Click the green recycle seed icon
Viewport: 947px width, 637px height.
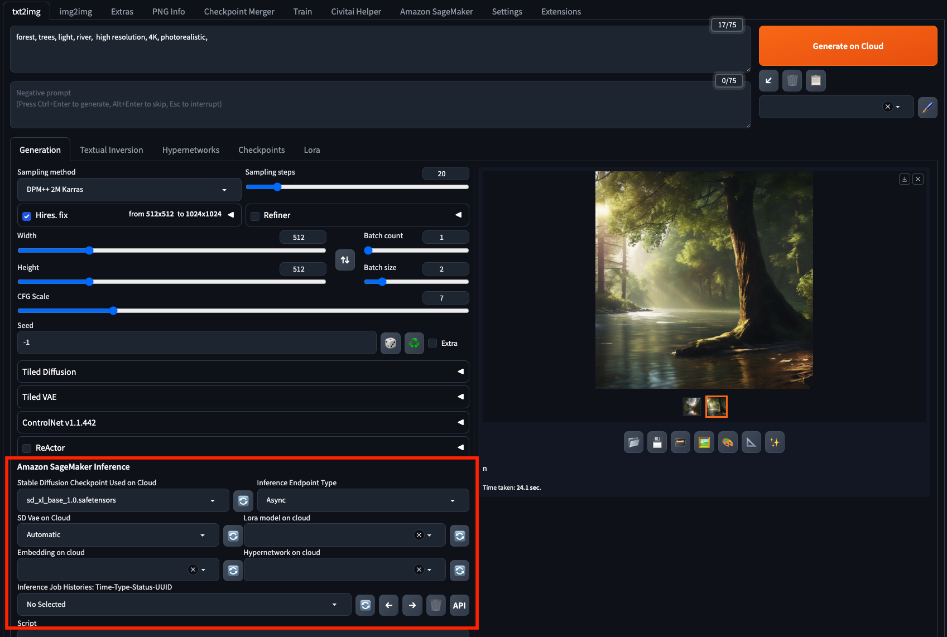[x=414, y=343]
